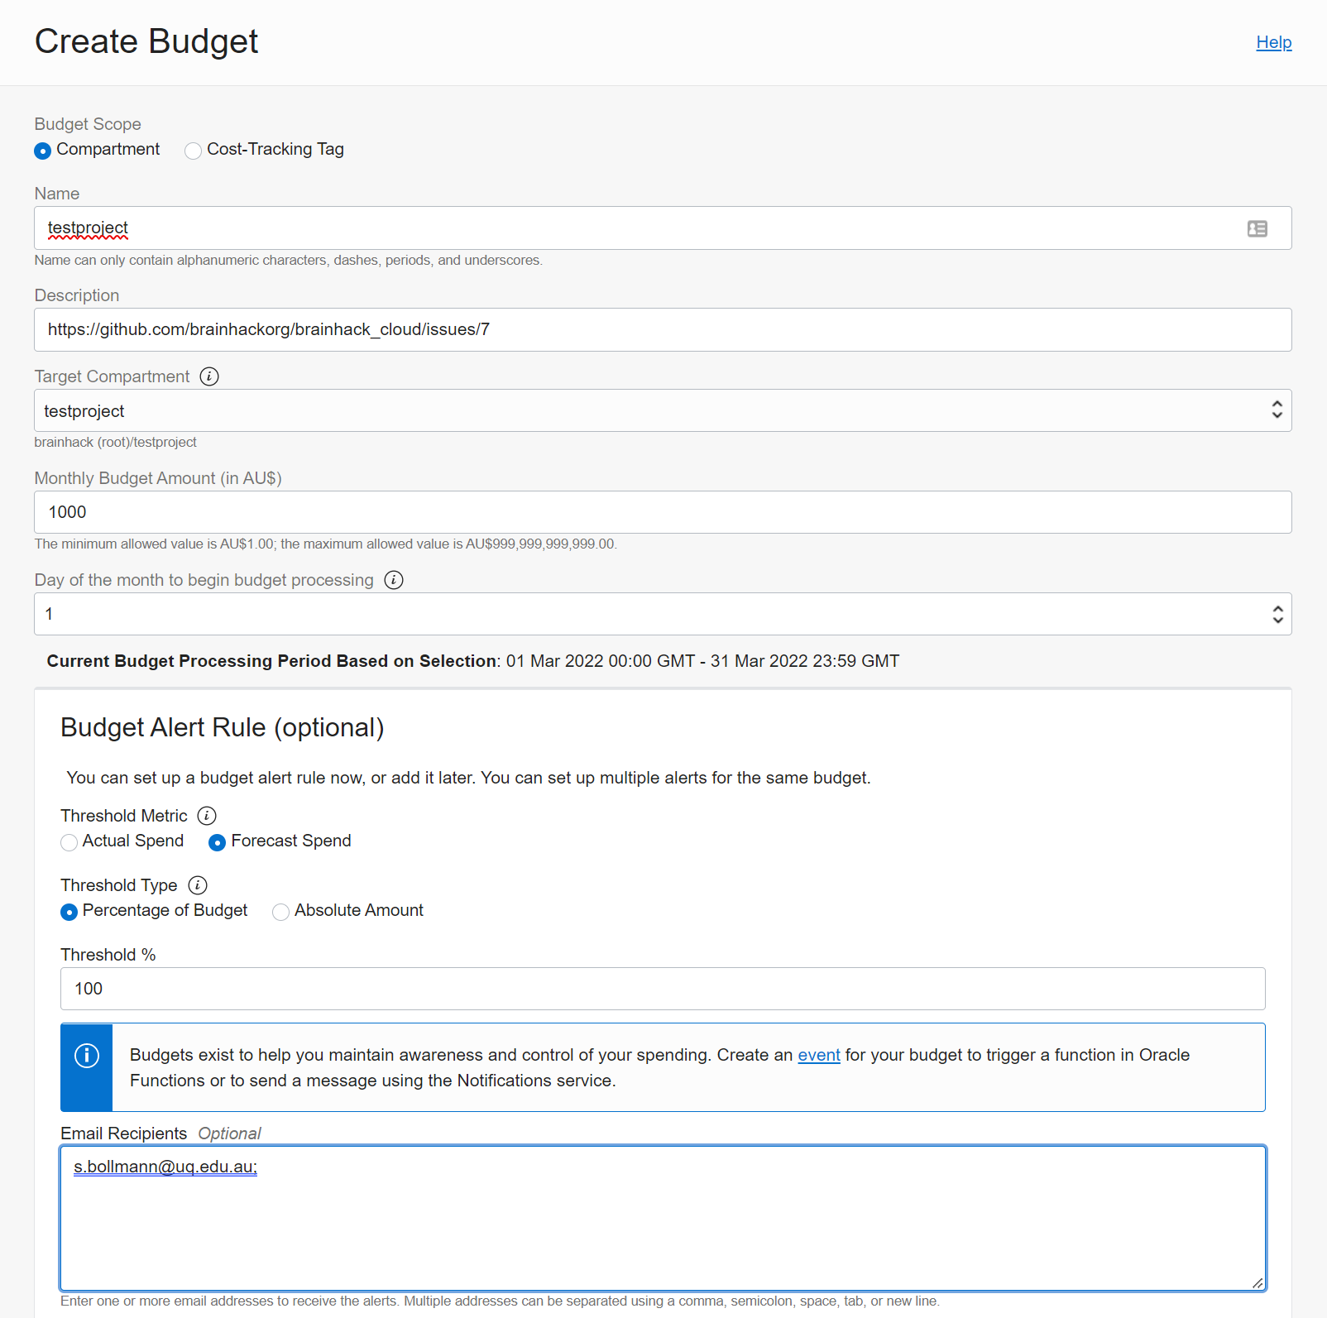Show info for day of month processing
Viewport: 1327px width, 1318px height.
point(394,580)
